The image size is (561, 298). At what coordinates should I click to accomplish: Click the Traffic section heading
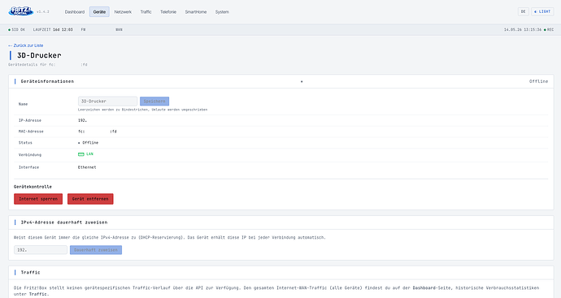click(x=30, y=272)
